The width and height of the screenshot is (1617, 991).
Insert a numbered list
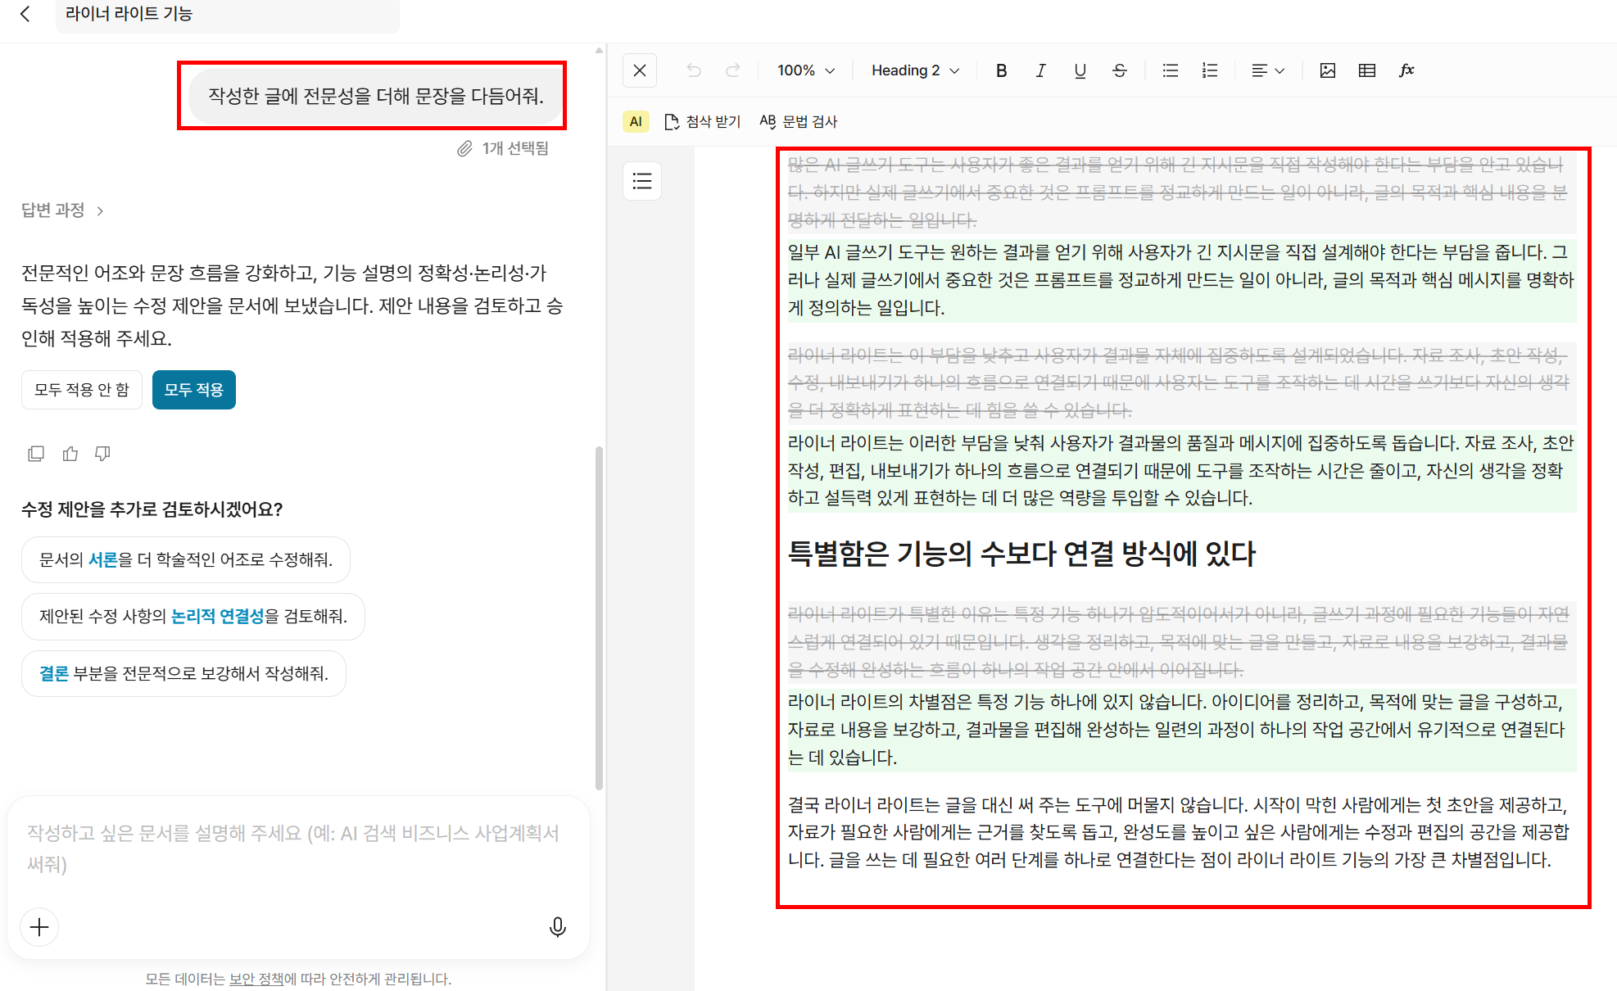click(x=1209, y=70)
